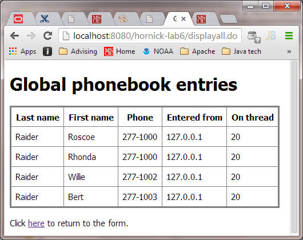The height and width of the screenshot is (240, 303).
Task: Open the Advising bookmarks folder
Action: pyautogui.click(x=78, y=51)
